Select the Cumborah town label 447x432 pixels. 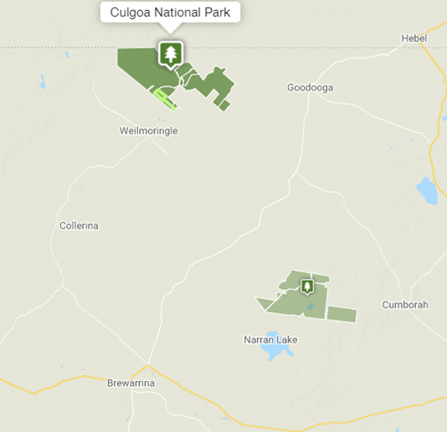[x=405, y=305]
